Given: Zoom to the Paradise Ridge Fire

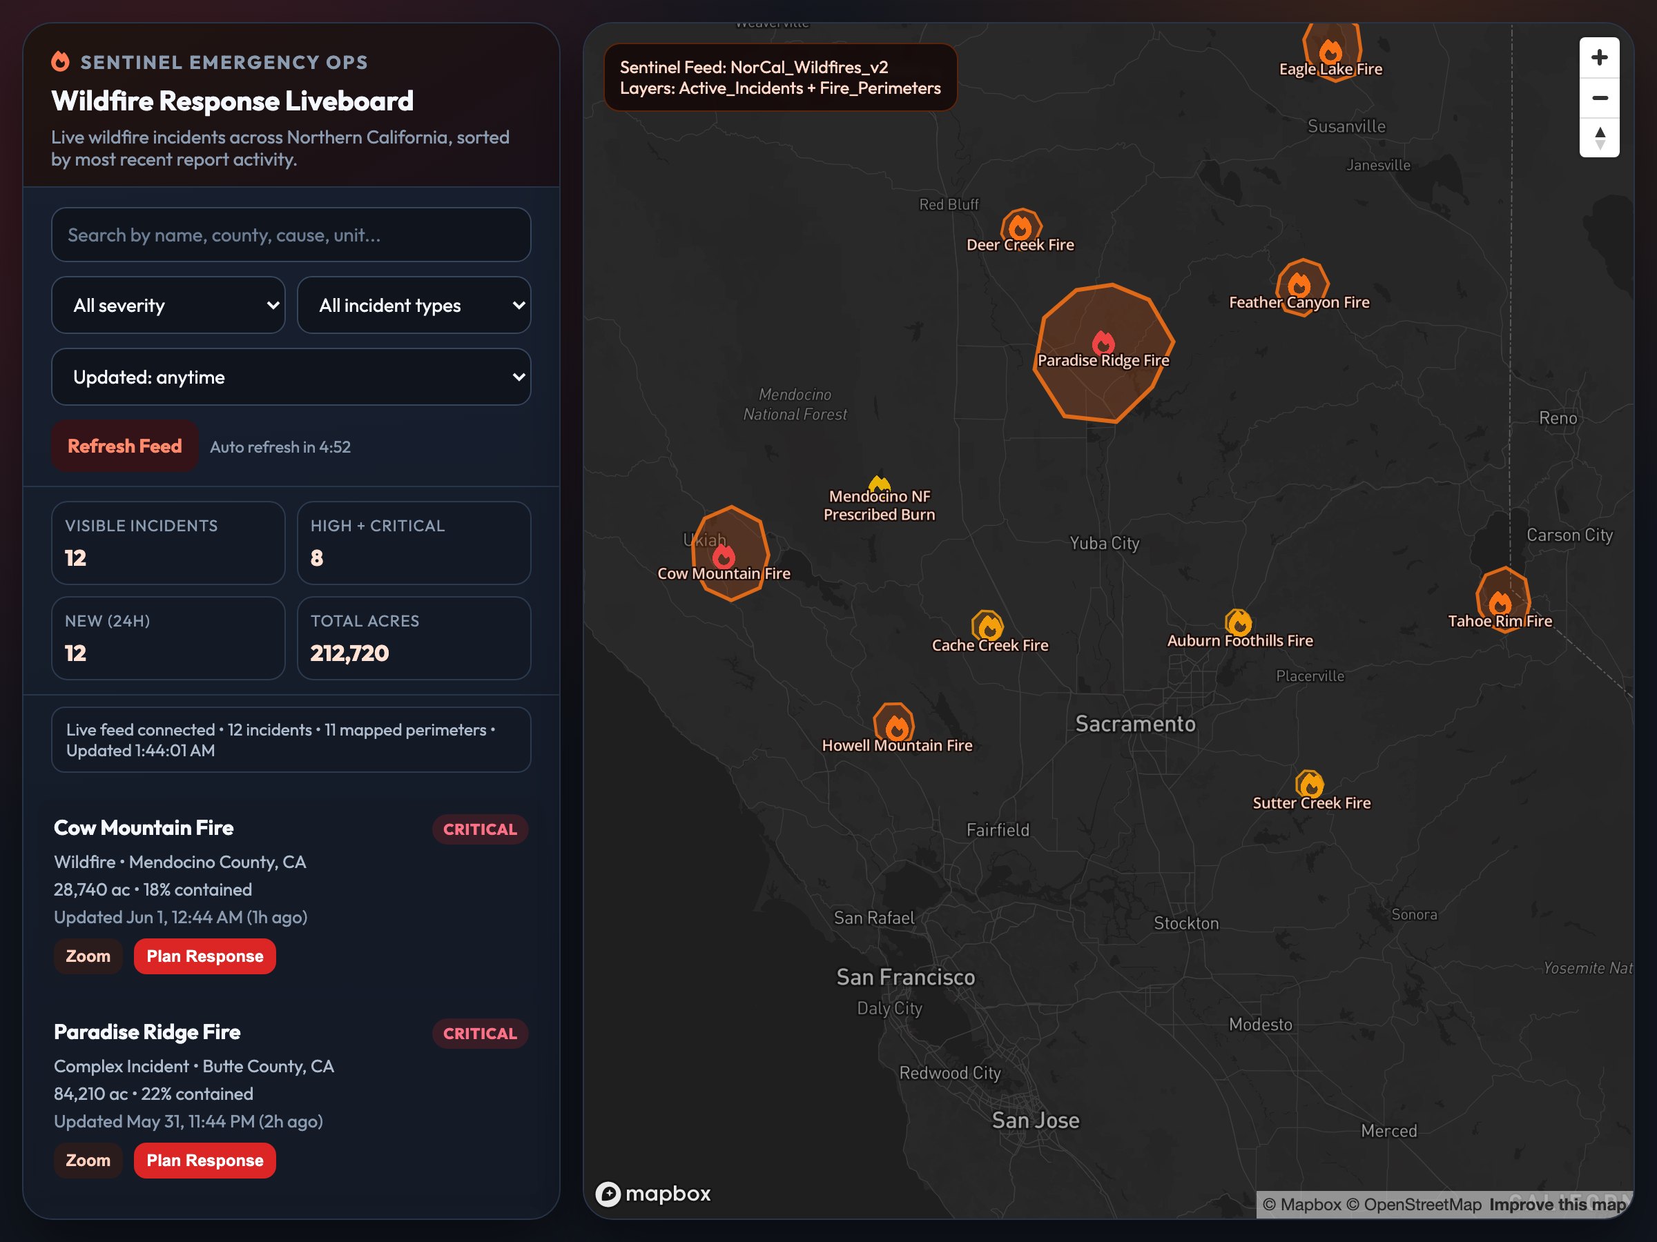Looking at the screenshot, I should pyautogui.click(x=88, y=1161).
